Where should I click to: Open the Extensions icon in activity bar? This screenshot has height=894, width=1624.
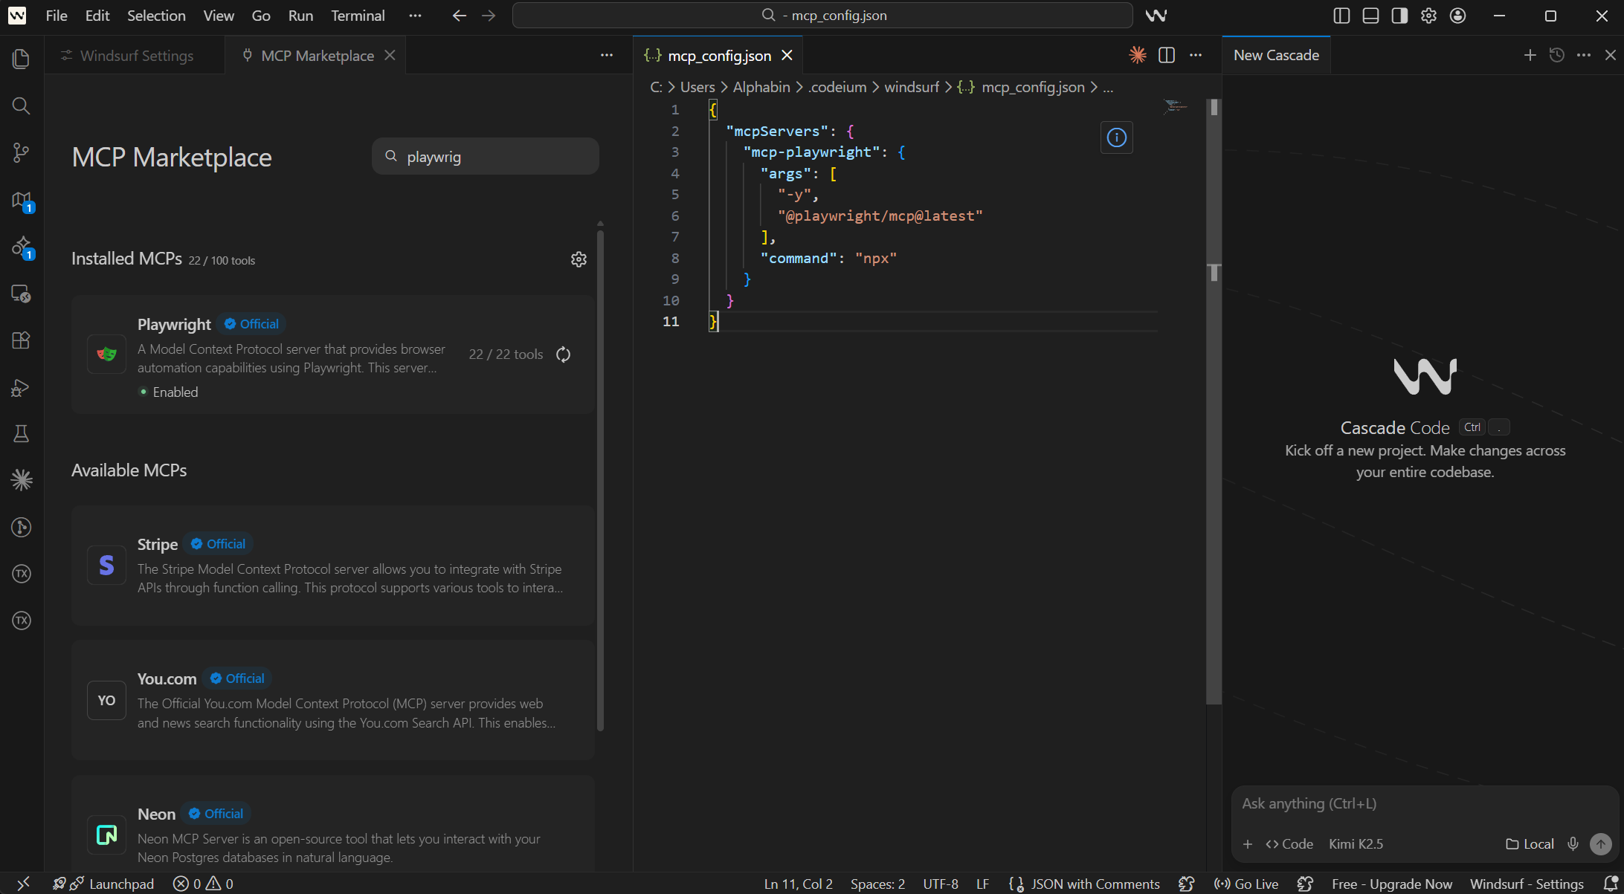point(21,340)
